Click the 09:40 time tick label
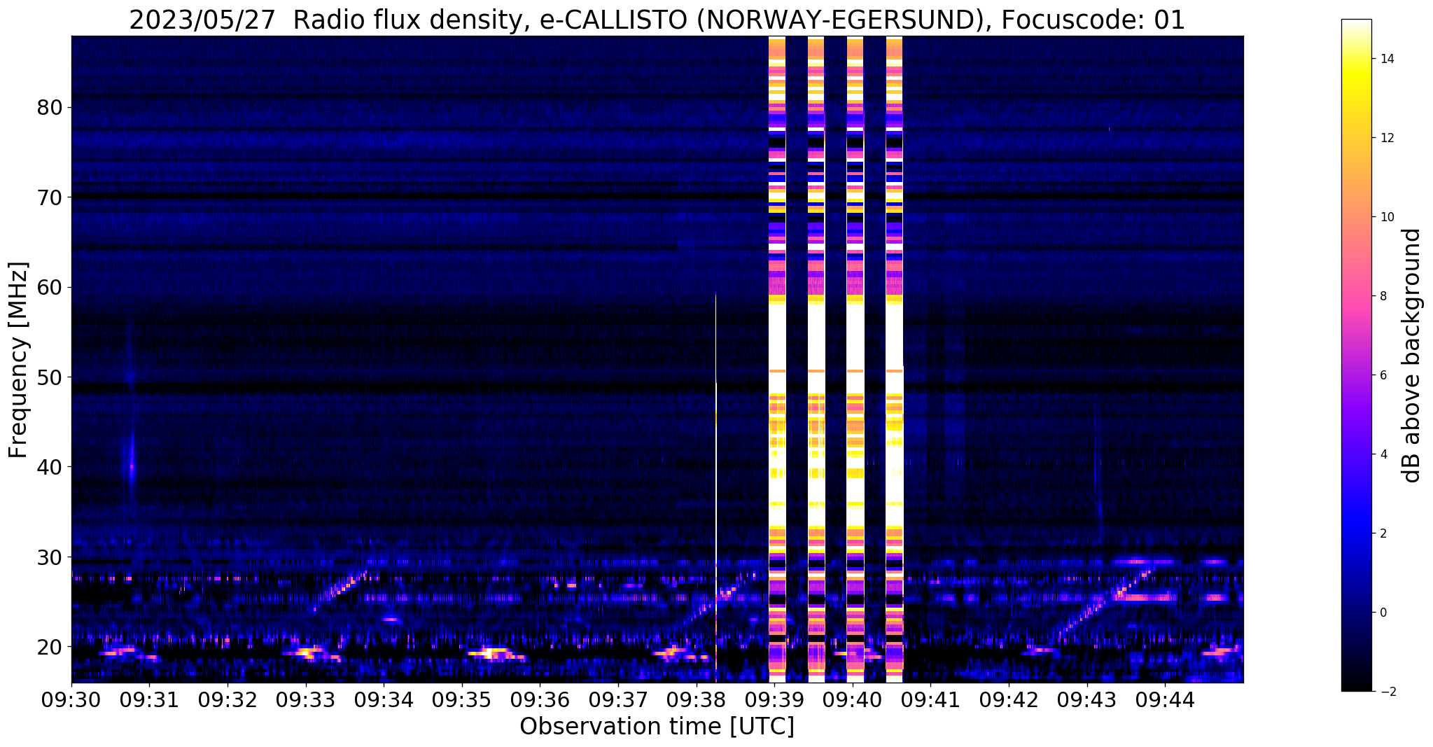Viewport: 1433px width, 747px height. click(x=852, y=700)
